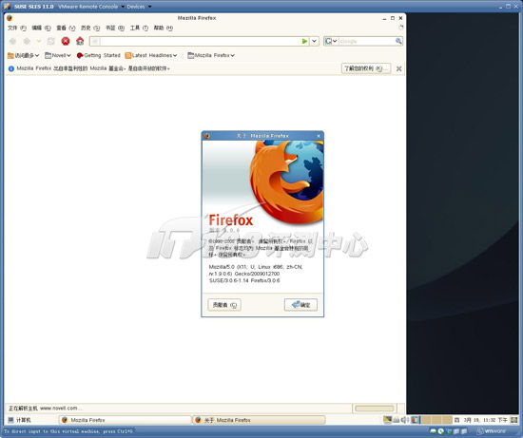This screenshot has width=523, height=438.
Task: Click inside the Google search box
Action: (x=366, y=42)
